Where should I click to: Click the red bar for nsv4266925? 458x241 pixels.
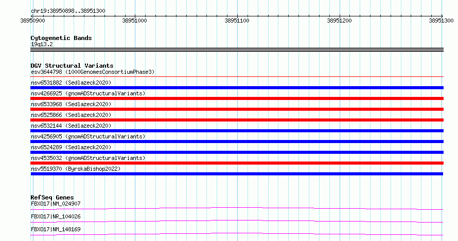pos(237,98)
